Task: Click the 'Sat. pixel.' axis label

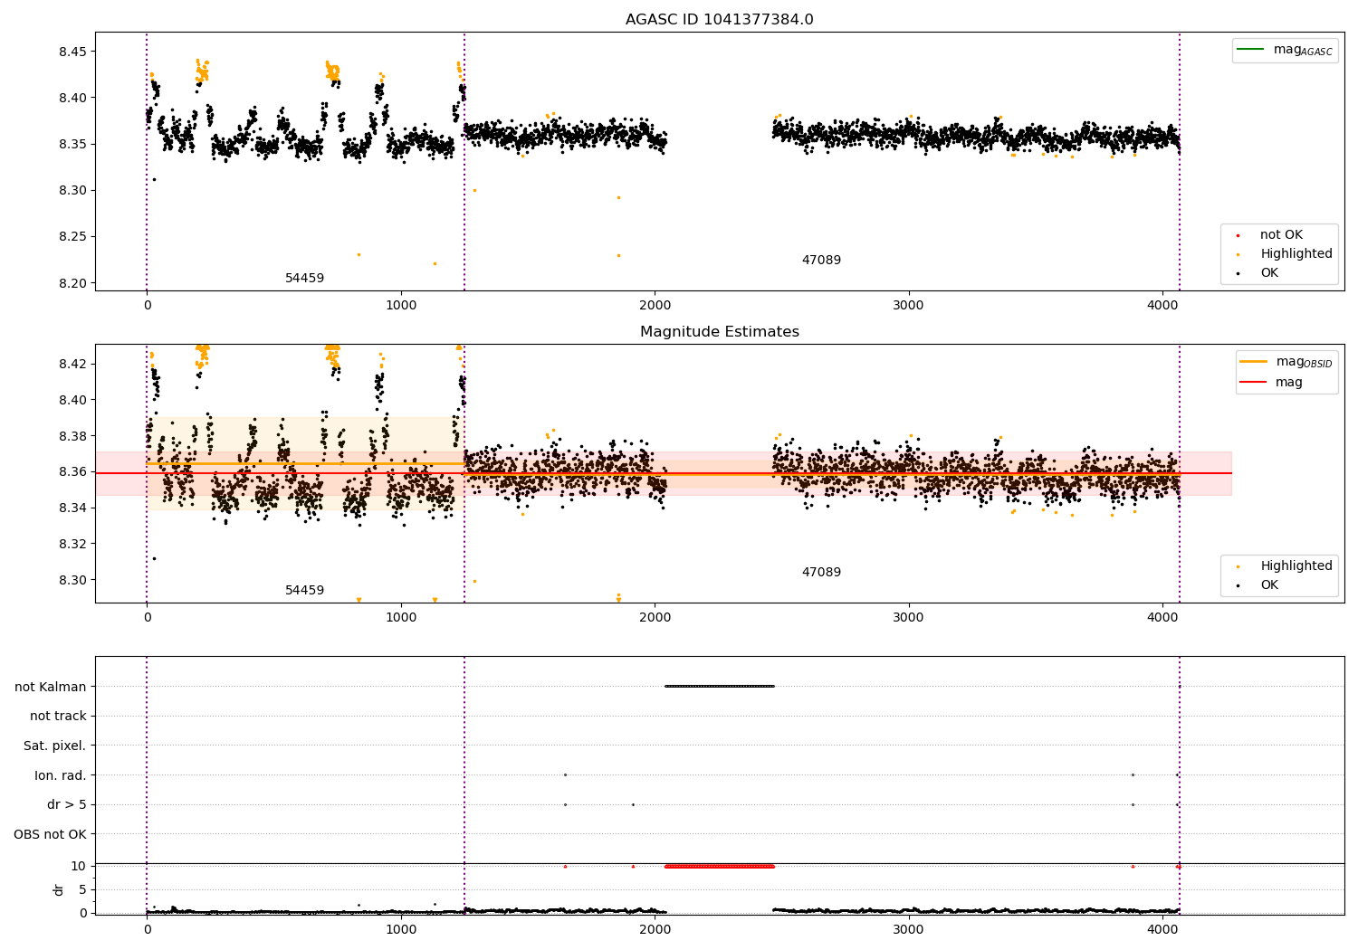Action: point(54,746)
